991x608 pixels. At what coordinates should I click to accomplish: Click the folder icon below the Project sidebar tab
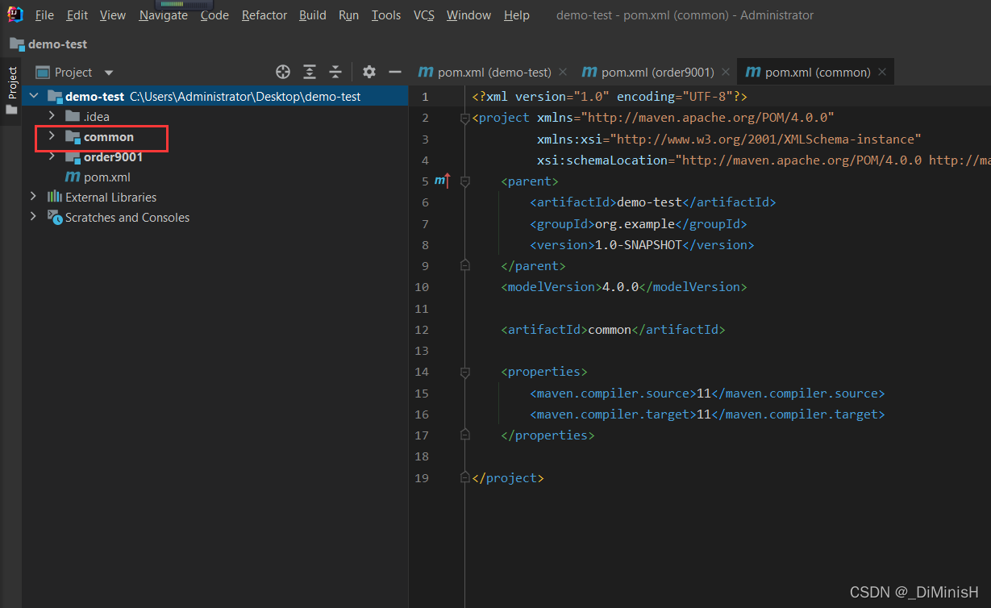click(x=11, y=110)
